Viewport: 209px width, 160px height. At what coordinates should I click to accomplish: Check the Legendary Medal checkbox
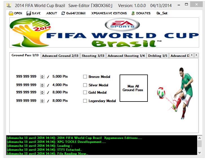(x=85, y=101)
